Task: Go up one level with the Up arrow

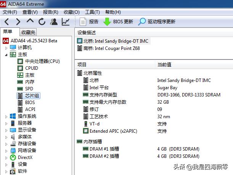Action: [30, 21]
